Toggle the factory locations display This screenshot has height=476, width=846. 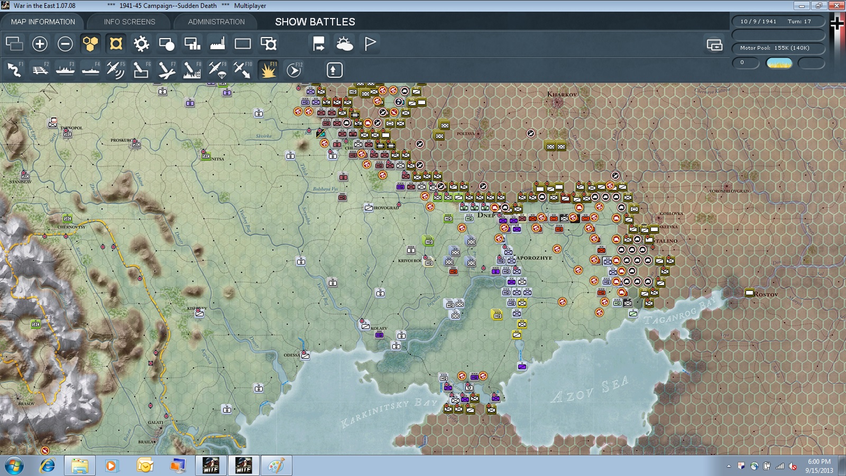[x=217, y=44]
